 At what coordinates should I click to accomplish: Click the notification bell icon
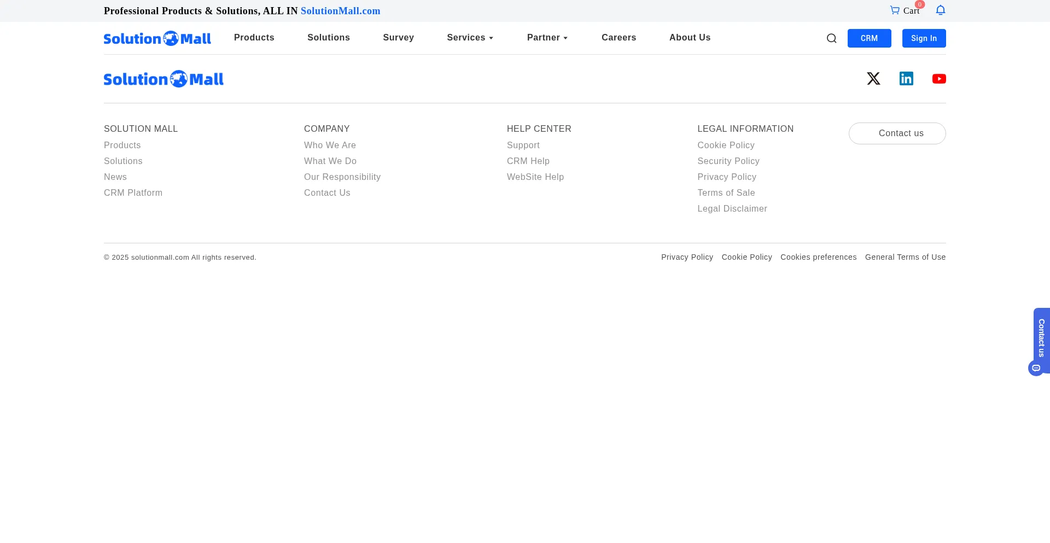[x=940, y=10]
